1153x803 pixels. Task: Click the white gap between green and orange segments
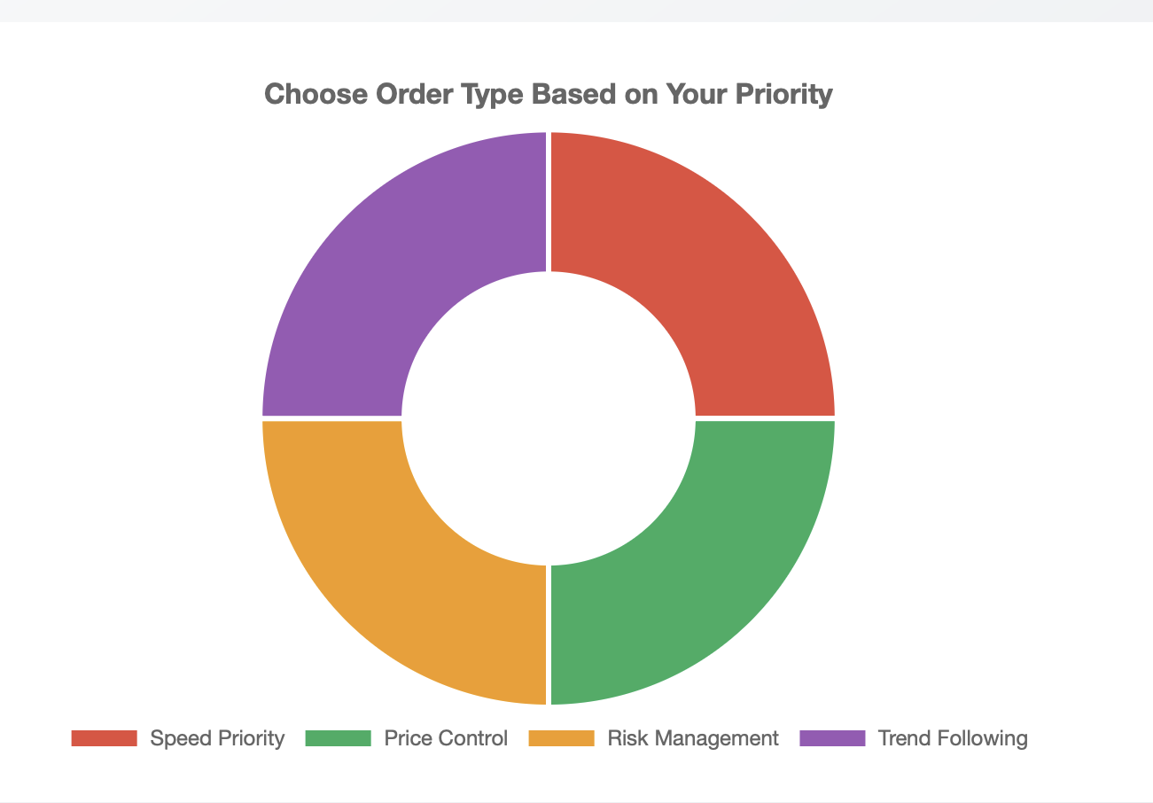pyautogui.click(x=549, y=635)
